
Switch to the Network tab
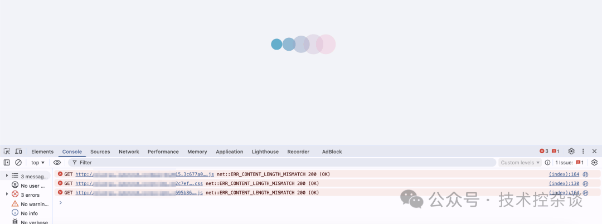[129, 152]
